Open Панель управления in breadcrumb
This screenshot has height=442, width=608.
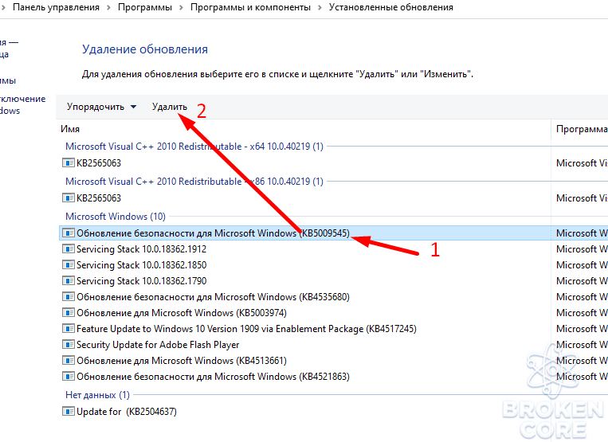point(56,7)
